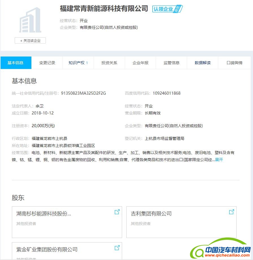
Task: Click legal representative name 余卫
Action: pos(40,106)
